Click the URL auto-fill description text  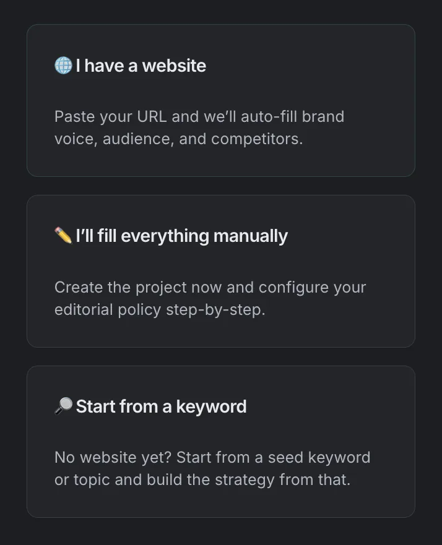point(199,127)
